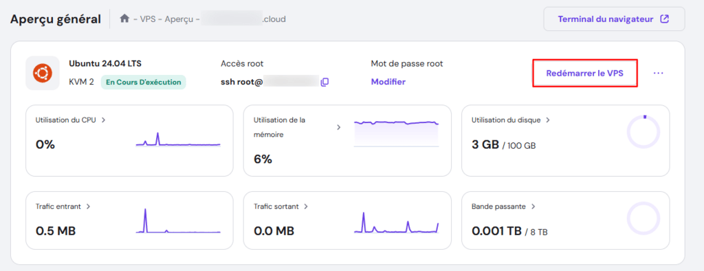Click the VPS - Aperçu breadcrumb text
The image size is (704, 271).
166,19
